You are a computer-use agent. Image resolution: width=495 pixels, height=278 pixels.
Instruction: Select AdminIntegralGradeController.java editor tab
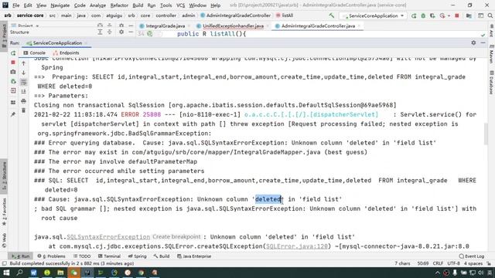[x=318, y=25]
